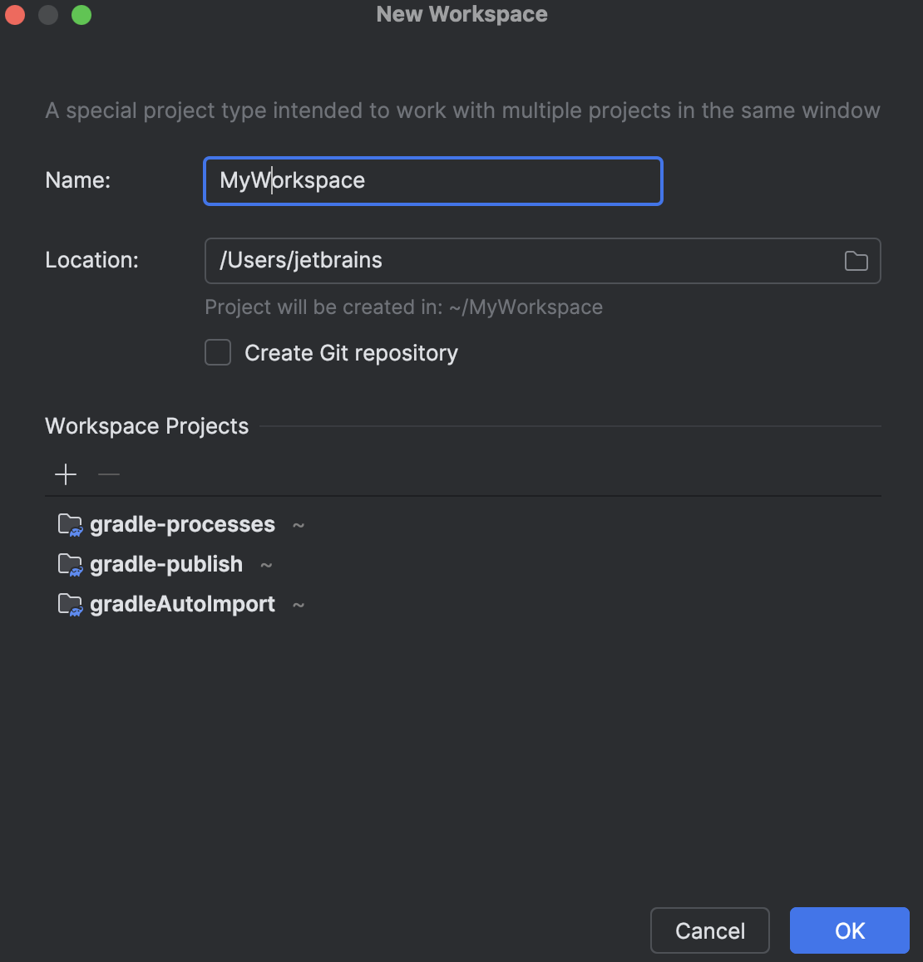Browse for a workspace location folder

point(856,261)
